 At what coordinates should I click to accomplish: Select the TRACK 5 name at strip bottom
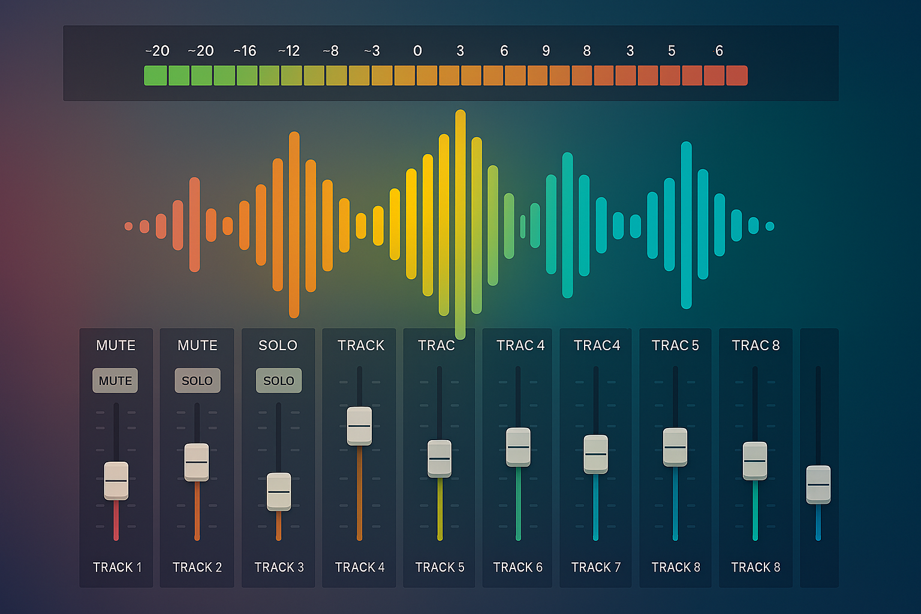[440, 567]
